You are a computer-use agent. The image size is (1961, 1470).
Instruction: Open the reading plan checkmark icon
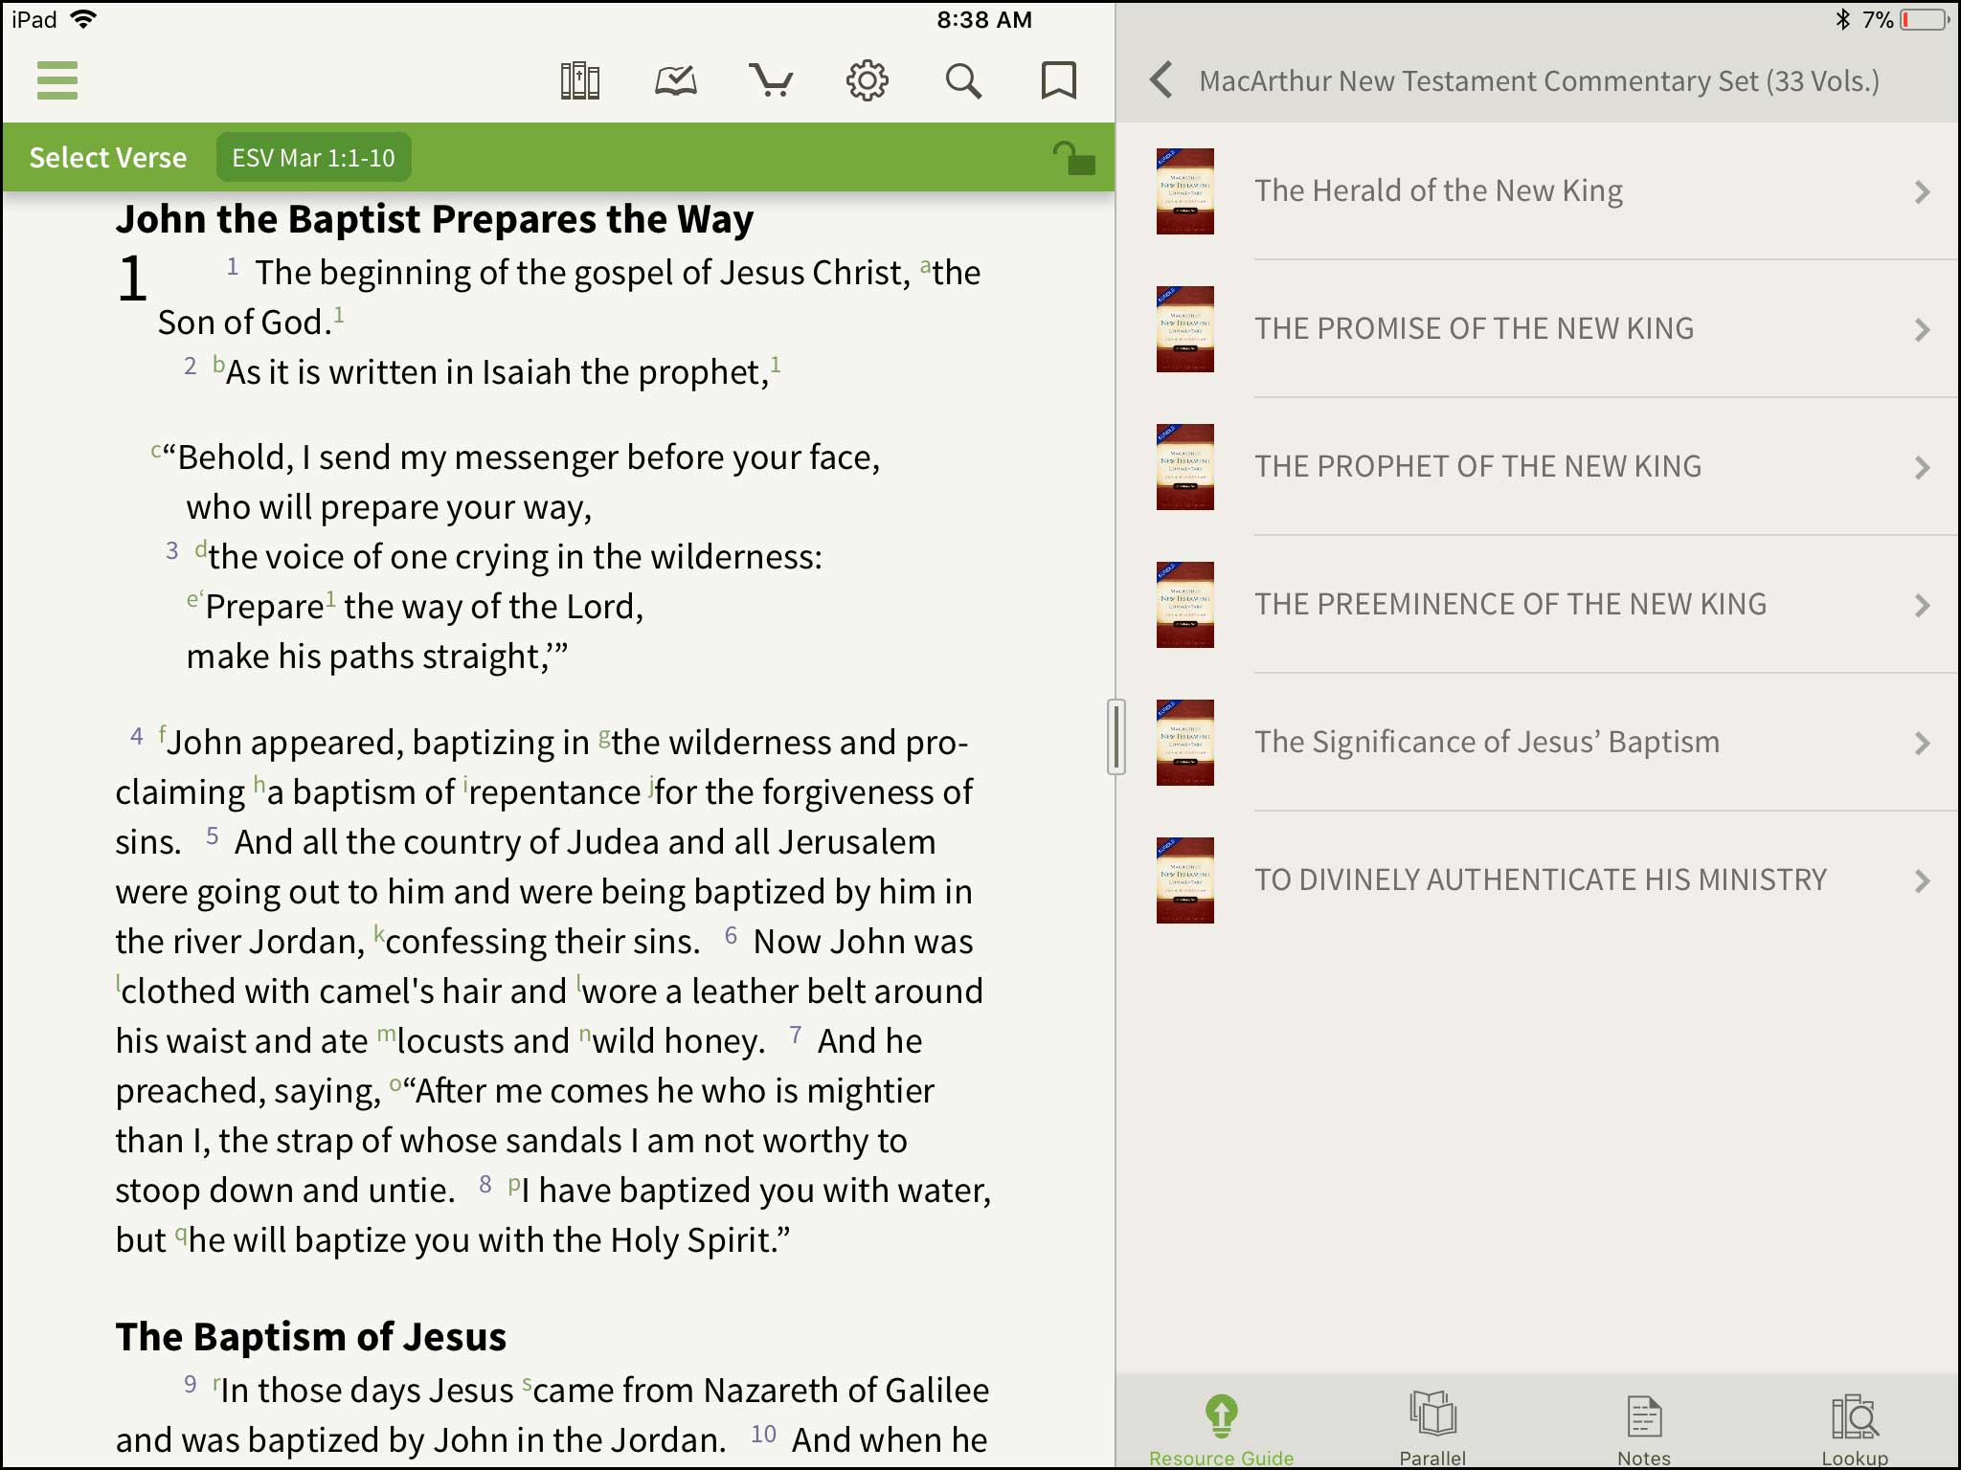pyautogui.click(x=676, y=81)
